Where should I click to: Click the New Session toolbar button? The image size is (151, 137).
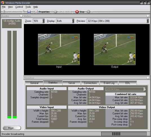pos(11,12)
